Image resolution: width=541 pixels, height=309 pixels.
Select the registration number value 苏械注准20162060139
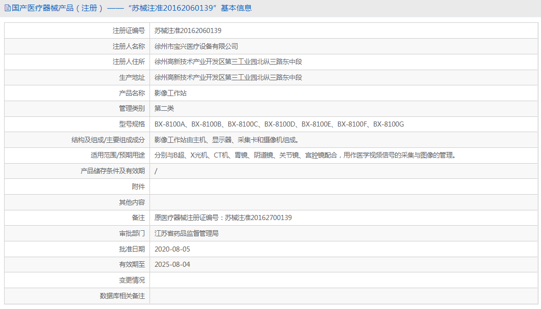(x=188, y=30)
